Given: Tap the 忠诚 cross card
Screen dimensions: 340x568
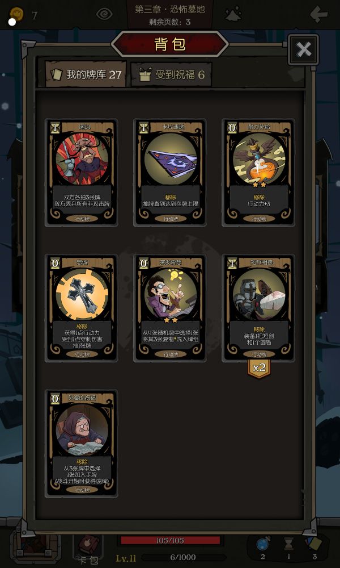Looking at the screenshot, I should point(82,308).
